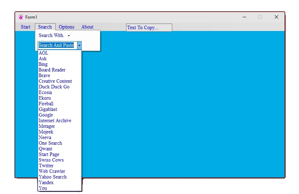Expand the Search With dropdown arrow
This screenshot has width=299, height=194.
pyautogui.click(x=69, y=36)
